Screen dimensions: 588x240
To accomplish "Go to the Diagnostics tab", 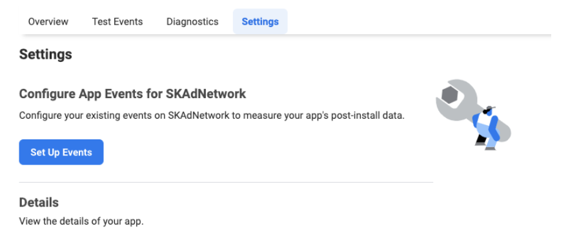I will pos(192,22).
